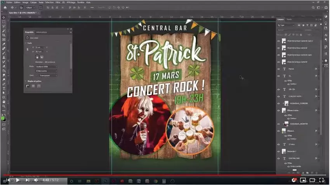Screen dimensions: 330x185
Task: Select the Magic Wand tool
Action: coord(4,31)
